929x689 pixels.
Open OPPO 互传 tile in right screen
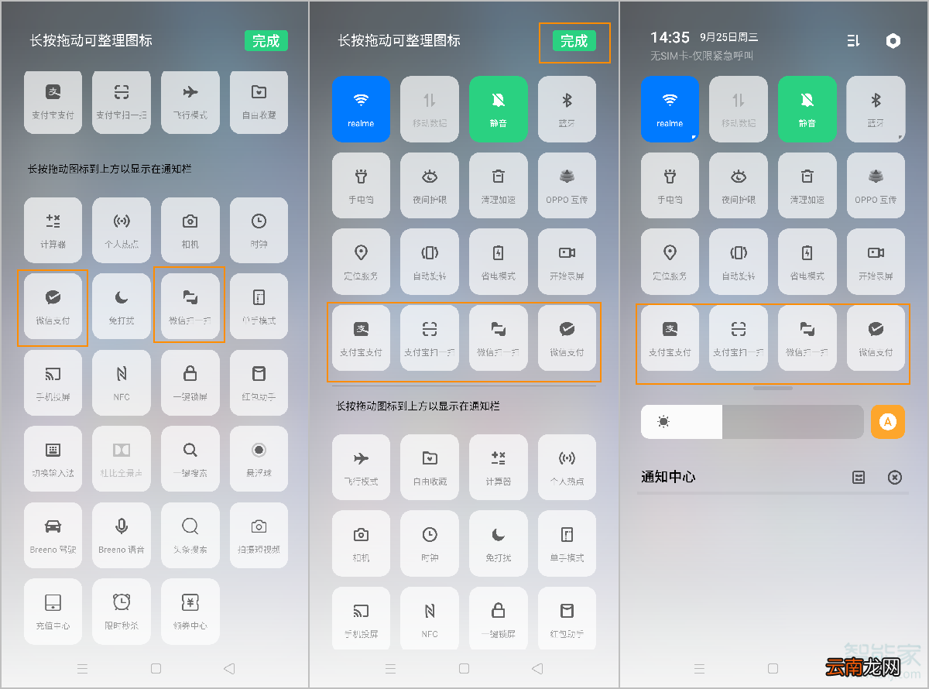point(876,185)
